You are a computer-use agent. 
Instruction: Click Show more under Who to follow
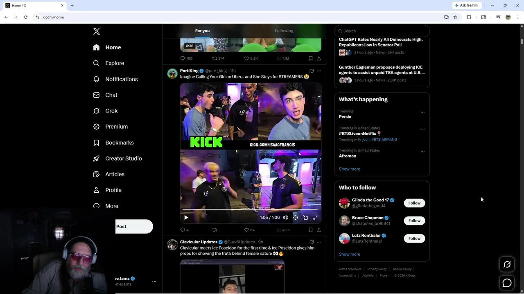click(350, 254)
